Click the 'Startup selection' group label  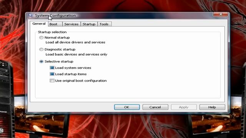tap(52, 32)
